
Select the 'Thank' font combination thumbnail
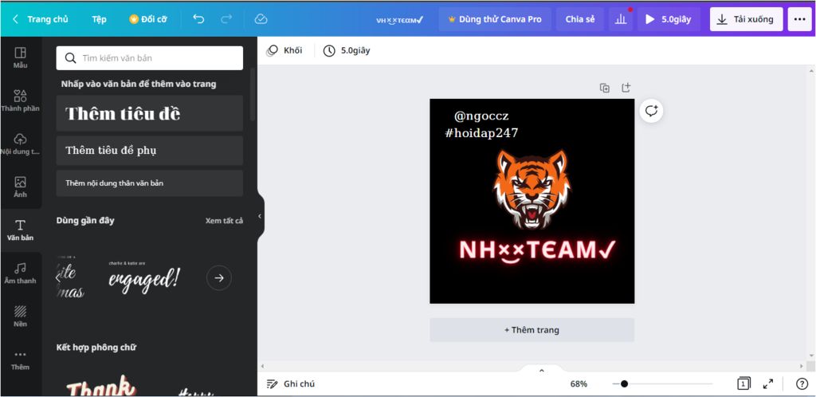pyautogui.click(x=101, y=385)
